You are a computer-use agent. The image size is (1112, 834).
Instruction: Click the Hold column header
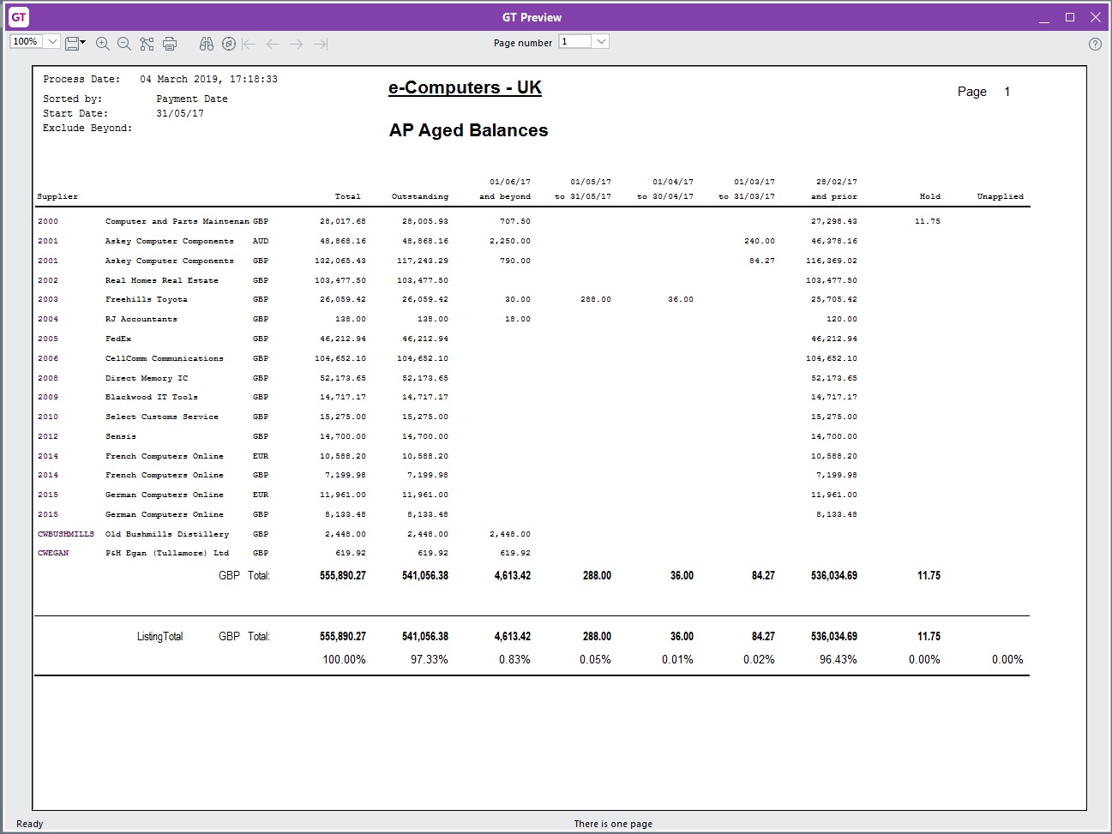tap(930, 196)
